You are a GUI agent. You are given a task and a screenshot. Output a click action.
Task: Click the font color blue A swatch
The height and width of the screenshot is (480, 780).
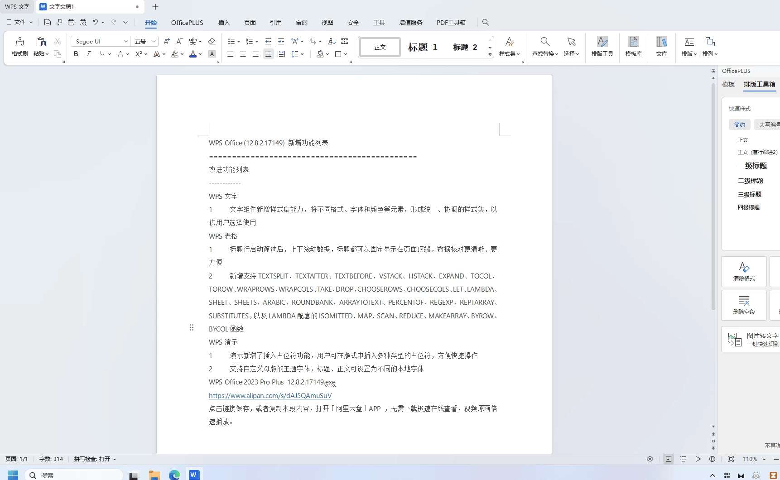click(193, 54)
